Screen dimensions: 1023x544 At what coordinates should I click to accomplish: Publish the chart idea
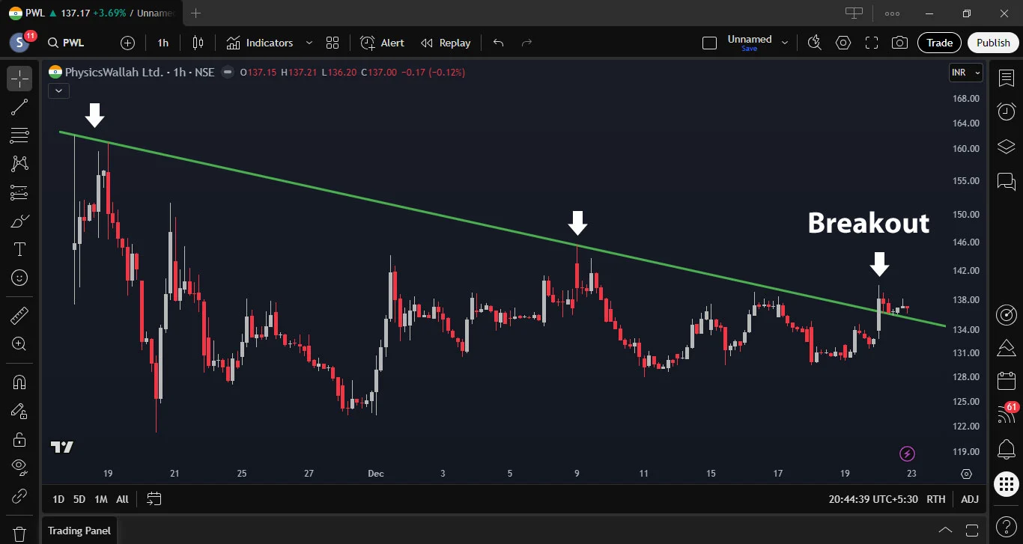[x=993, y=43]
